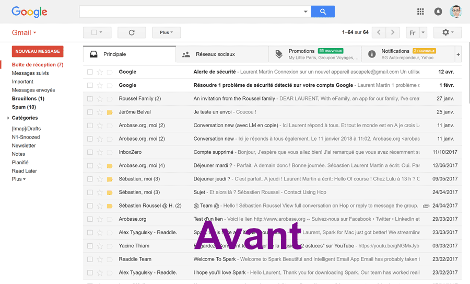Select the Résoudre 1 problème email checkbox

pyautogui.click(x=90, y=85)
